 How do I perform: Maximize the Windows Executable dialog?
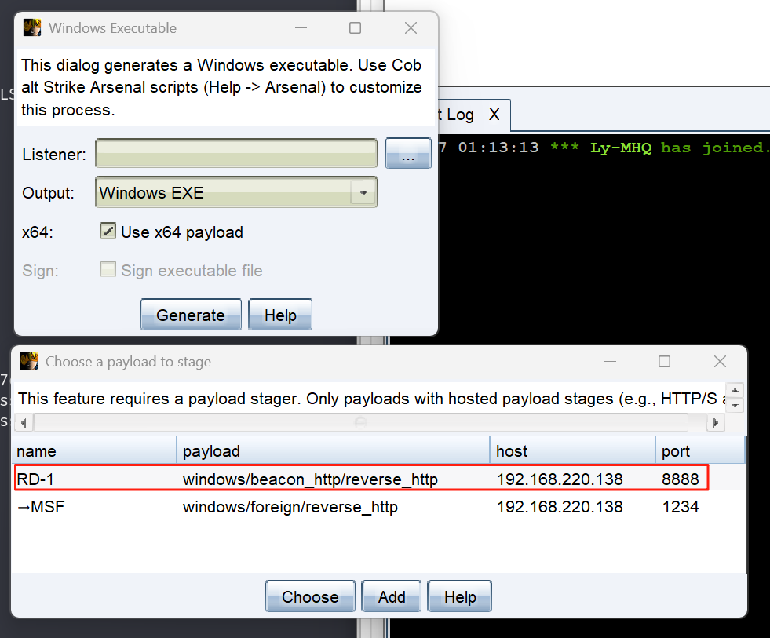[x=355, y=28]
